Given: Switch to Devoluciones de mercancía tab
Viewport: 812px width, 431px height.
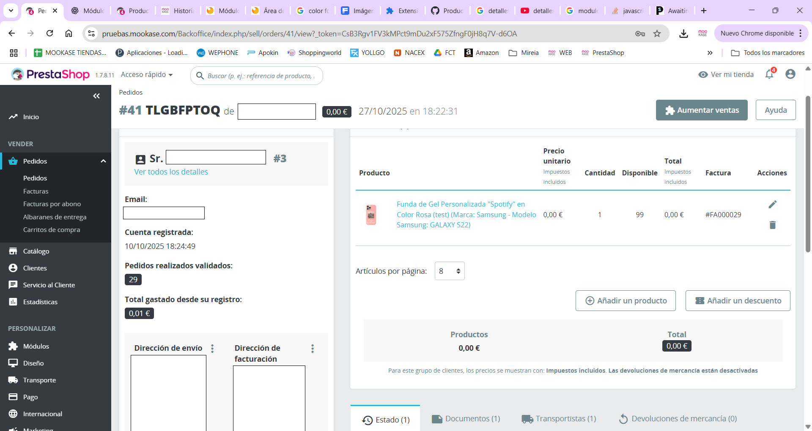Looking at the screenshot, I should coord(678,419).
